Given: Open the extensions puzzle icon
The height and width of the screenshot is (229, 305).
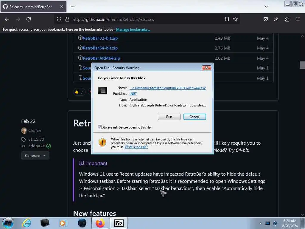Looking at the screenshot, I should pyautogui.click(x=287, y=19).
